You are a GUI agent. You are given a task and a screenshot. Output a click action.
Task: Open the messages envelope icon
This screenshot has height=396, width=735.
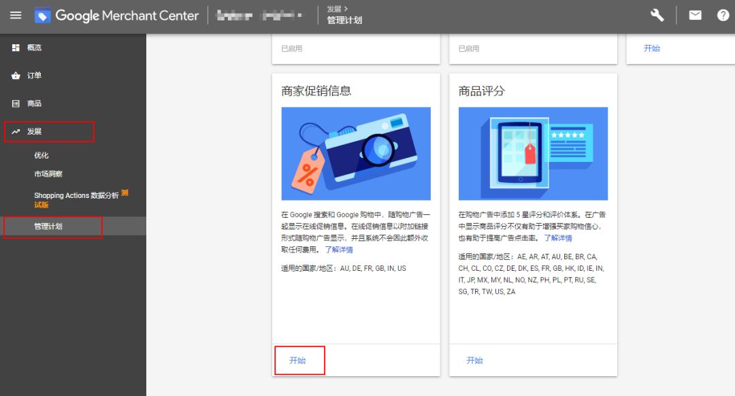pyautogui.click(x=695, y=14)
